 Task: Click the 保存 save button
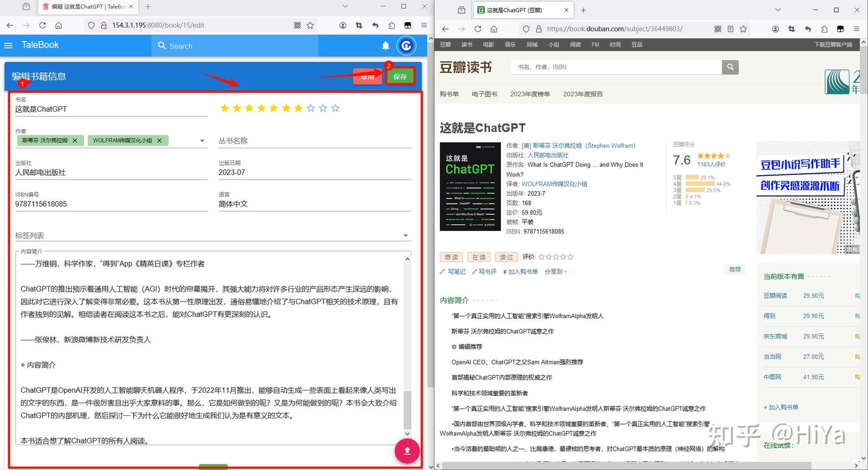(x=400, y=77)
